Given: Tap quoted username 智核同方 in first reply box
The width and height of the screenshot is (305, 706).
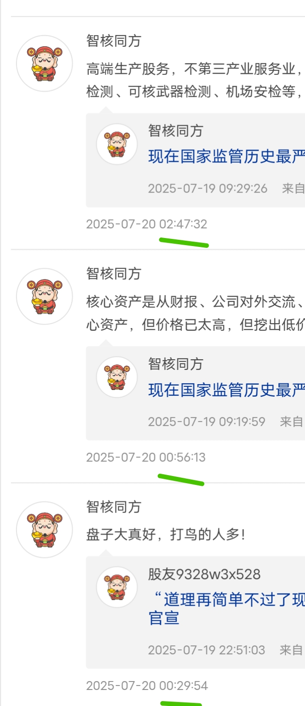Looking at the screenshot, I should [x=176, y=131].
